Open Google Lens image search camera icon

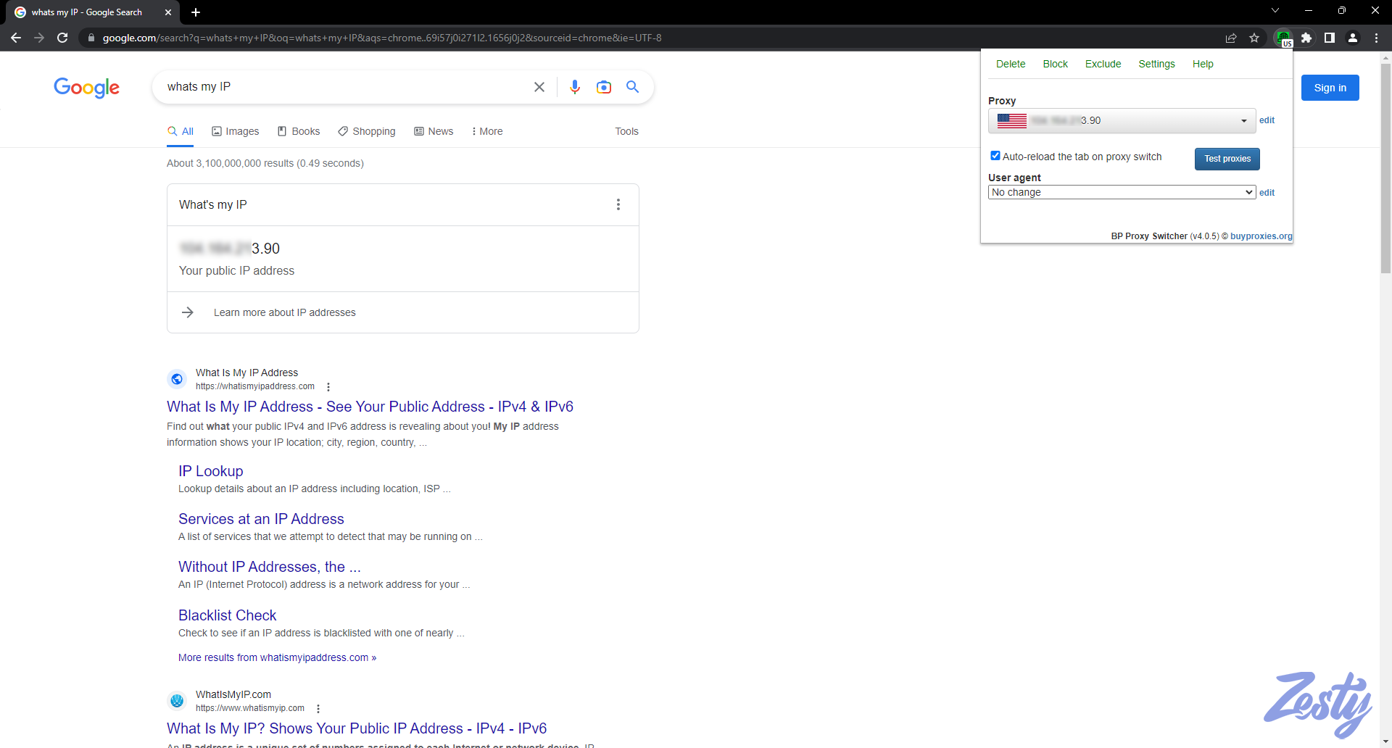(x=603, y=87)
